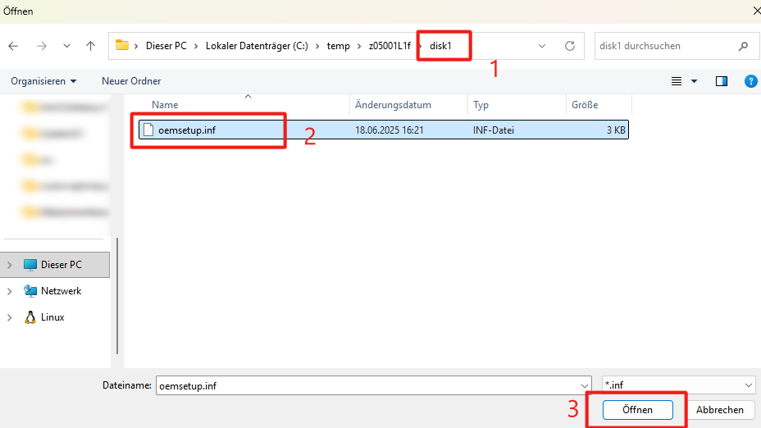Select the Linux penguin icon in sidebar
The image size is (761, 428).
(30, 317)
